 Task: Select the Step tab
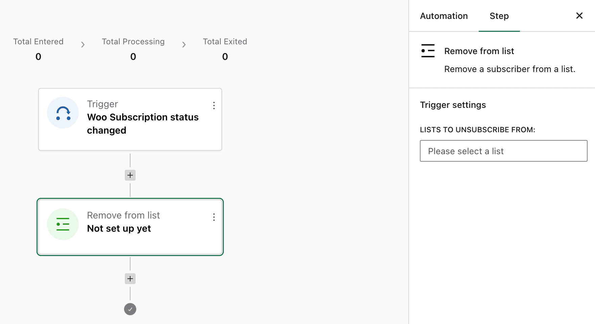(x=499, y=16)
